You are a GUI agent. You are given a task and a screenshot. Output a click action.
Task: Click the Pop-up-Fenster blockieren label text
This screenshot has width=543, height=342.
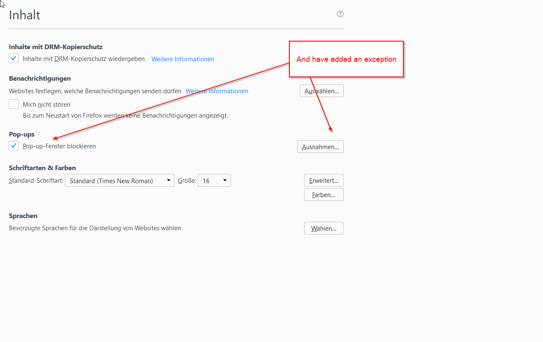59,146
